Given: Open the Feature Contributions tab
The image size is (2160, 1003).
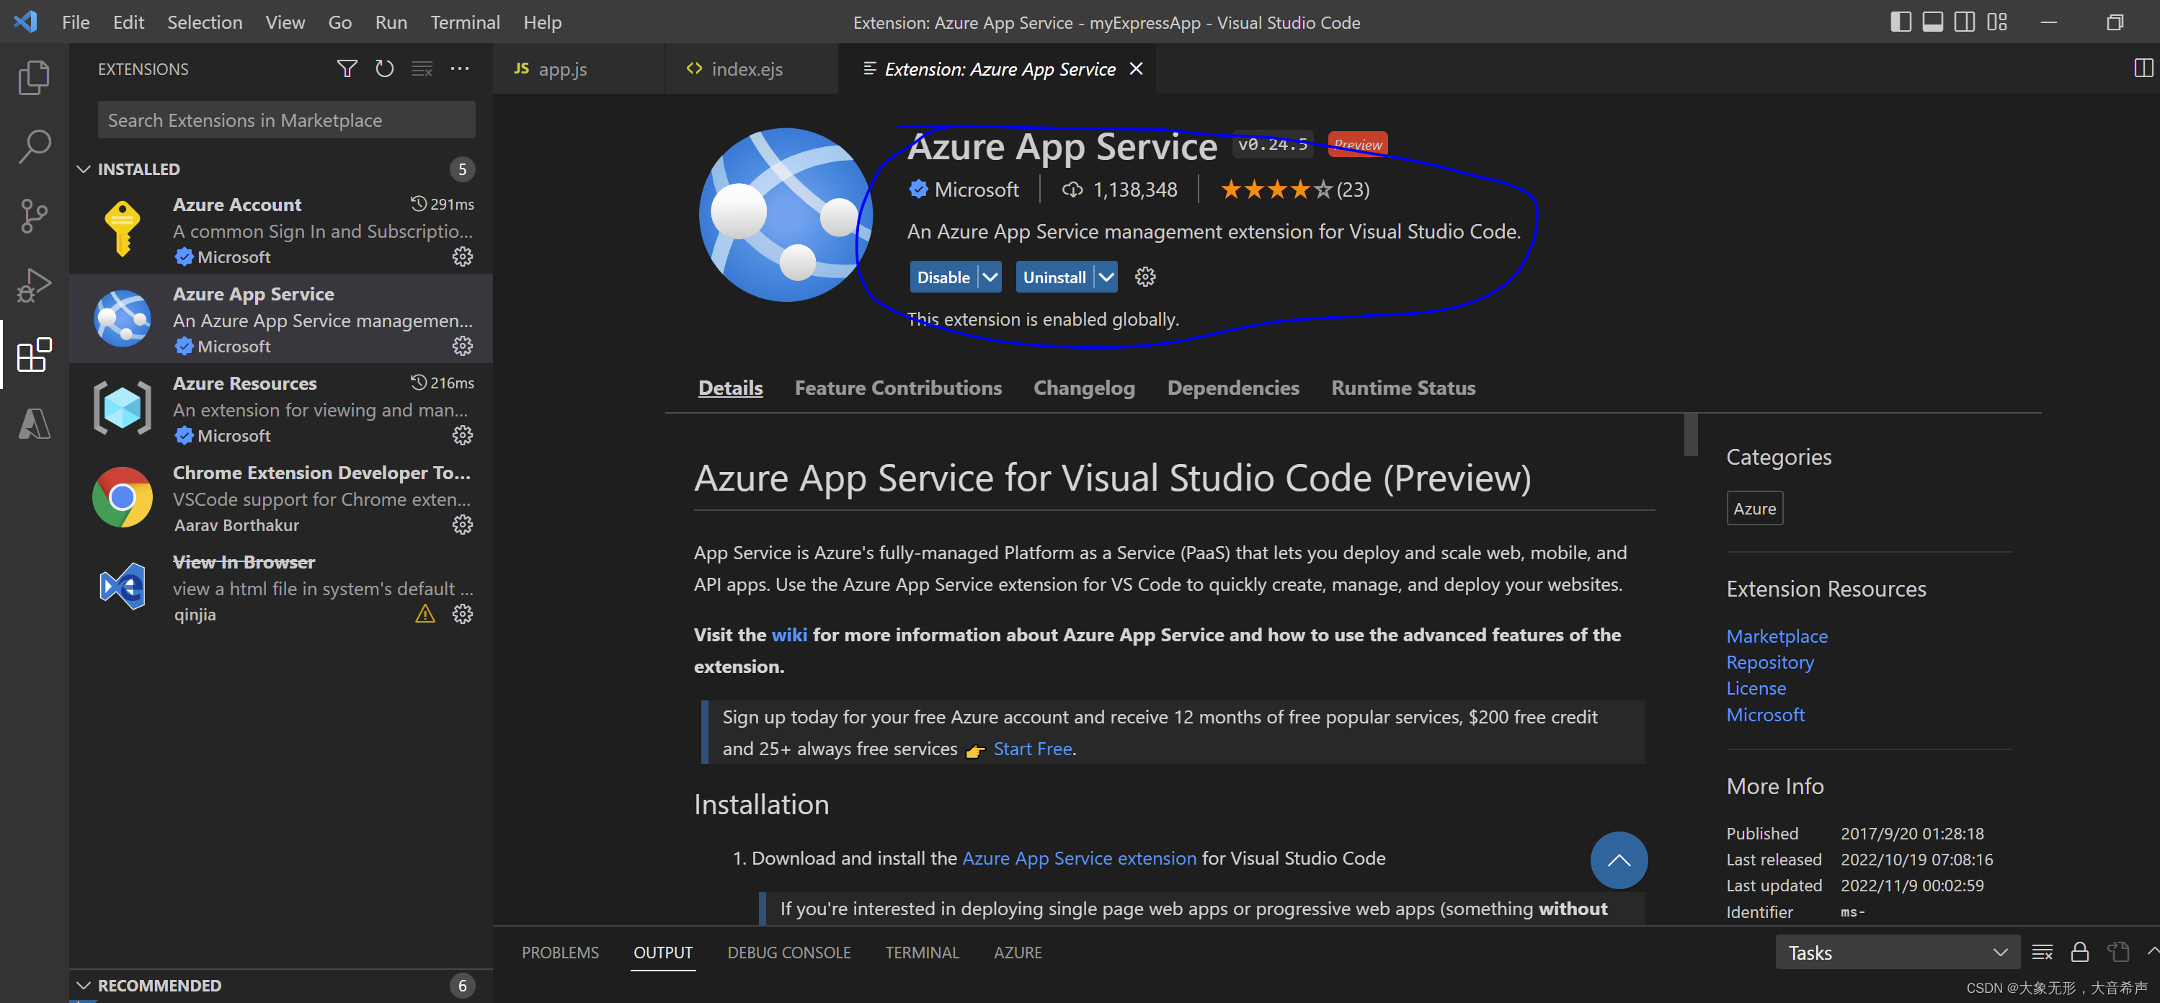Looking at the screenshot, I should pyautogui.click(x=898, y=388).
